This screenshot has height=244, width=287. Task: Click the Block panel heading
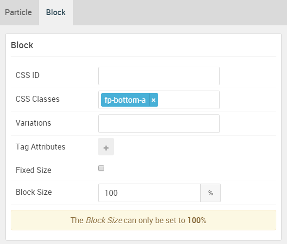tap(22, 45)
